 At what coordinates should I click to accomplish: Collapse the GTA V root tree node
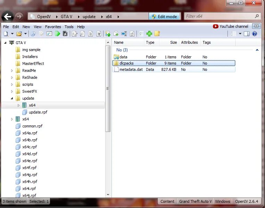point(6,43)
